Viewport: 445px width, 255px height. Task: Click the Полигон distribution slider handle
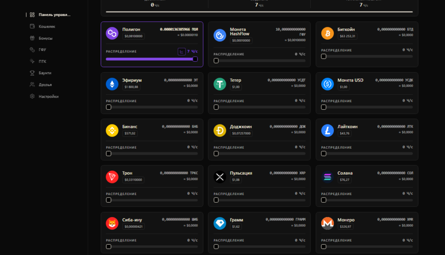click(x=195, y=59)
